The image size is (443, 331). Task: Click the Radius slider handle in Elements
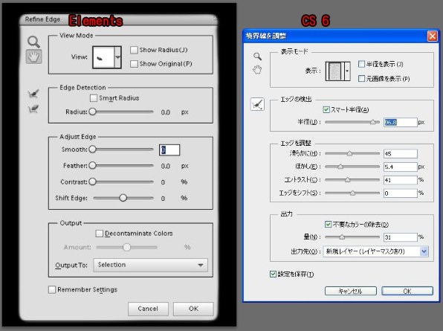tap(92, 112)
